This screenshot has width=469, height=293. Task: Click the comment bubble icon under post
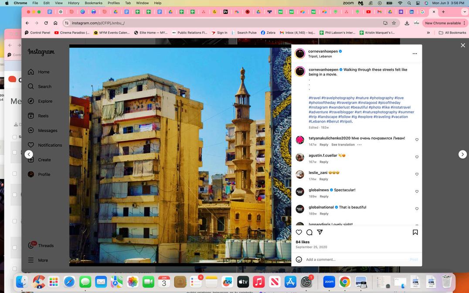pyautogui.click(x=309, y=232)
